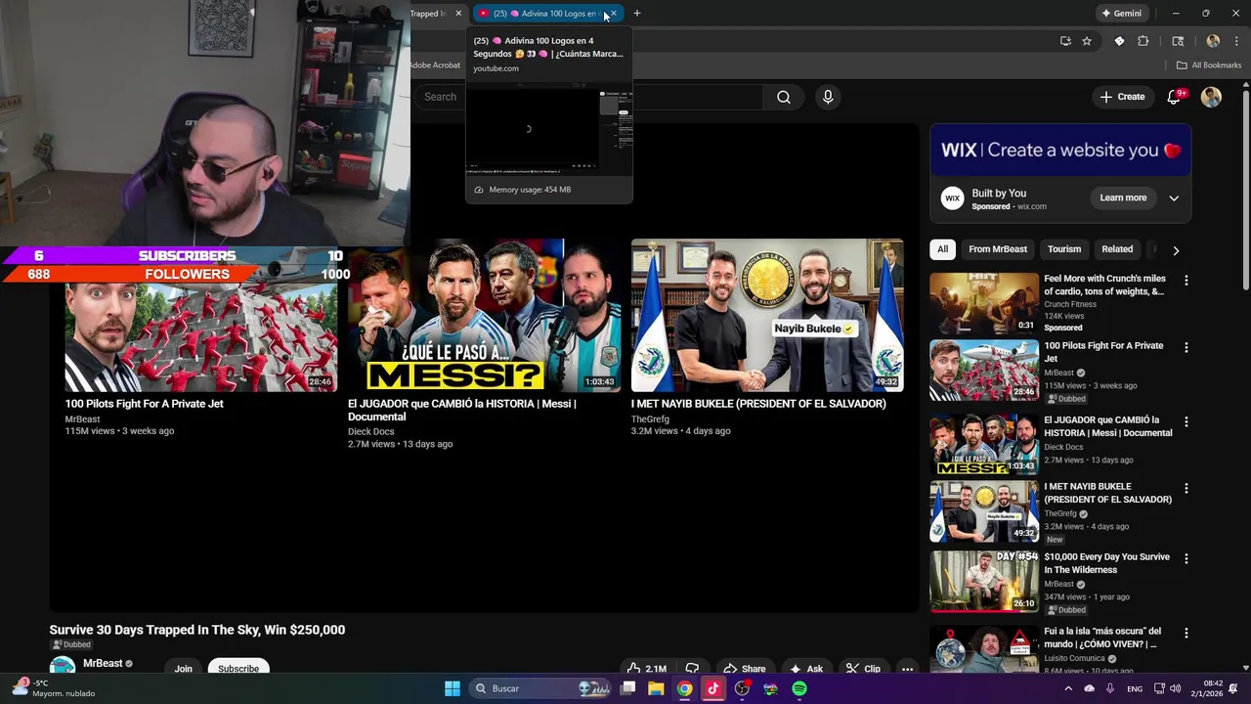
Task: Switch to the Trapped In tab
Action: click(x=427, y=14)
